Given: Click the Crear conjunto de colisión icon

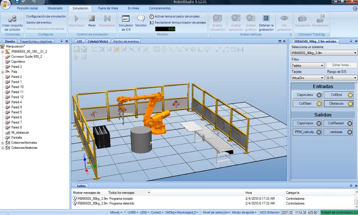Looking at the screenshot, I should click(12, 19).
